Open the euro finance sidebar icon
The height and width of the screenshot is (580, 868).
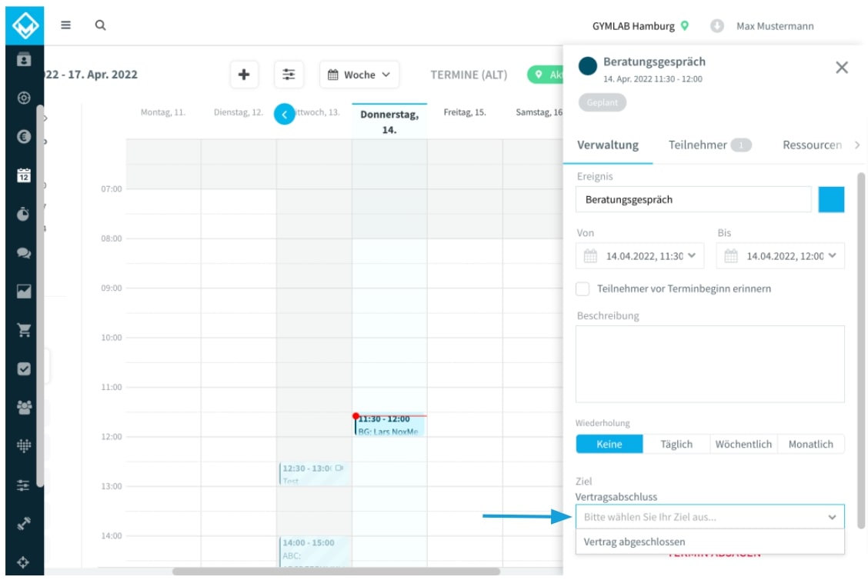(x=23, y=137)
